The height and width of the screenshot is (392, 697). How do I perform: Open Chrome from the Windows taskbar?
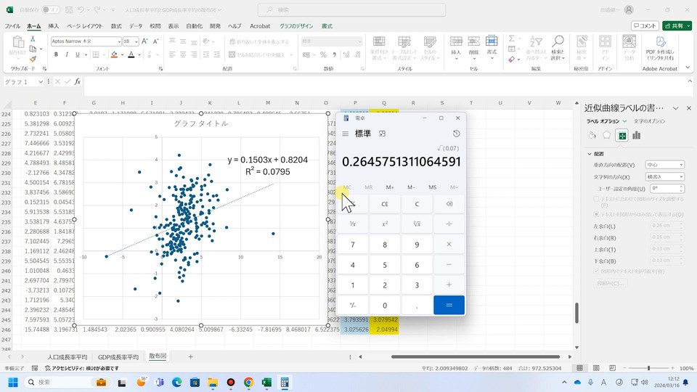(248, 382)
